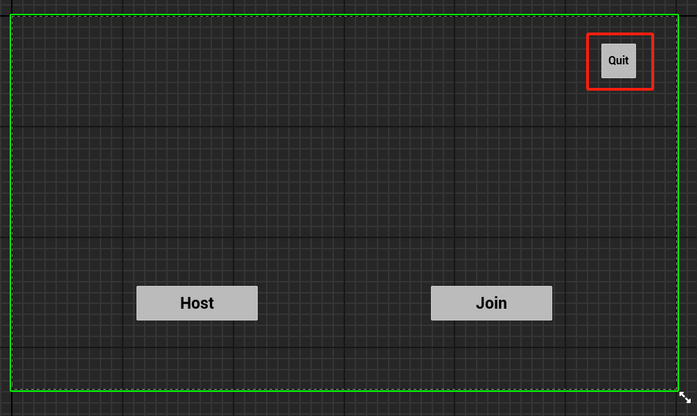Click empty canvas area above Host button

pyautogui.click(x=197, y=228)
